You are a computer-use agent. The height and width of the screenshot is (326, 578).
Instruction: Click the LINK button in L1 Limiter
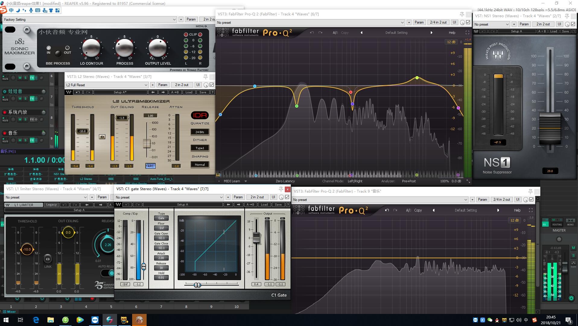(x=48, y=259)
